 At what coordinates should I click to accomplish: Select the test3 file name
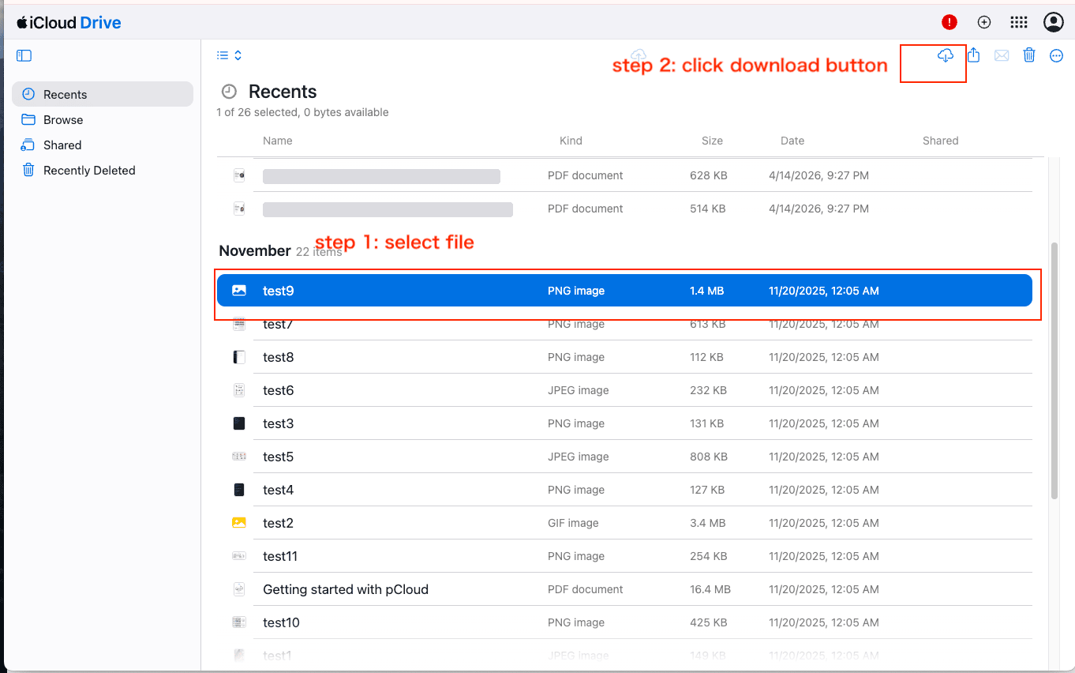click(279, 423)
